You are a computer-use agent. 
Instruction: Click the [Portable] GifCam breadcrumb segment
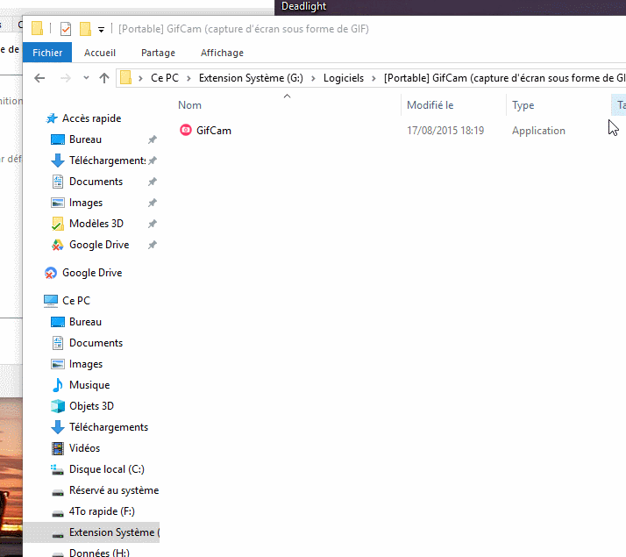coord(505,78)
